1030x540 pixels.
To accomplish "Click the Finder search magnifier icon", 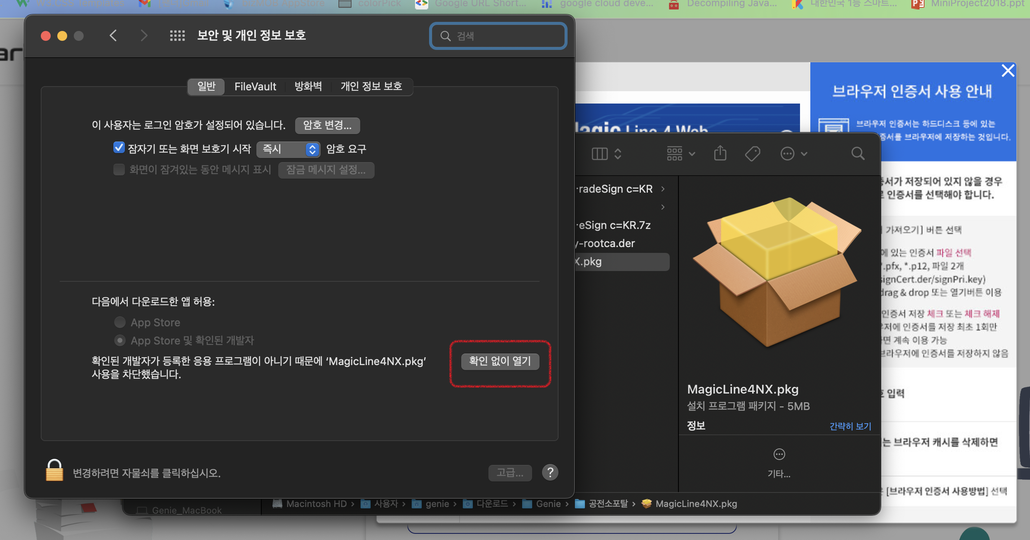I will click(858, 154).
